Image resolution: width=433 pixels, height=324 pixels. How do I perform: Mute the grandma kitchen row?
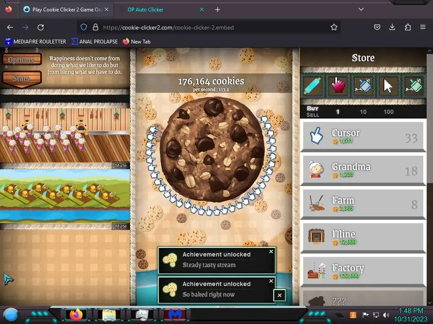pos(121,165)
